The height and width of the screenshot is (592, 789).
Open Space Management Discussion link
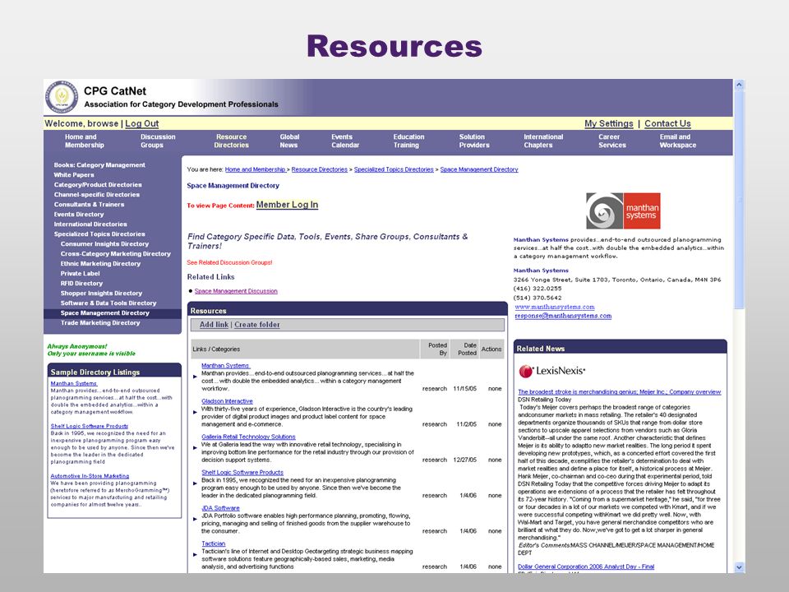coord(236,291)
